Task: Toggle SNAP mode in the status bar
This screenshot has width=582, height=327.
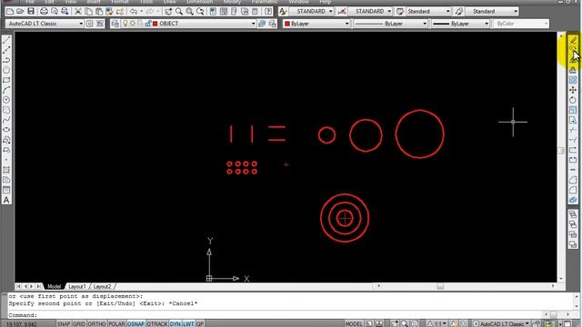Action: pos(64,323)
